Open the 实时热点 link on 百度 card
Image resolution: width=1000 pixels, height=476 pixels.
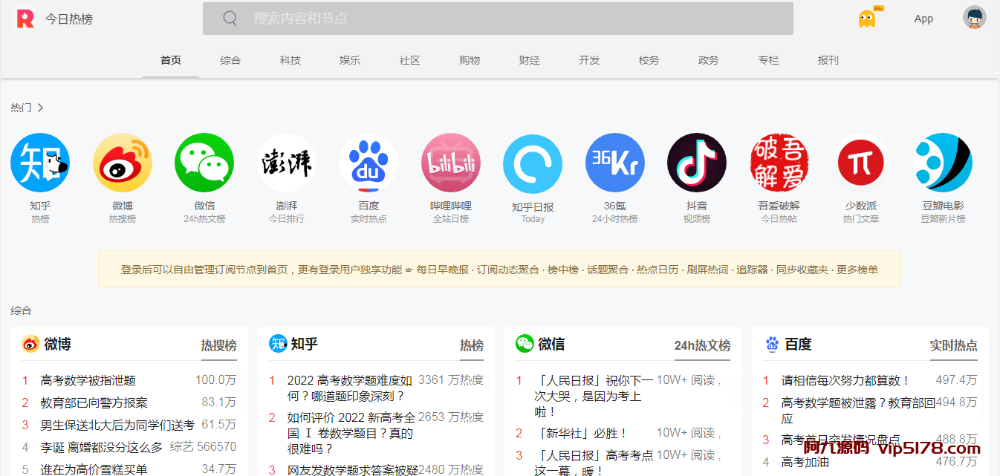(954, 345)
